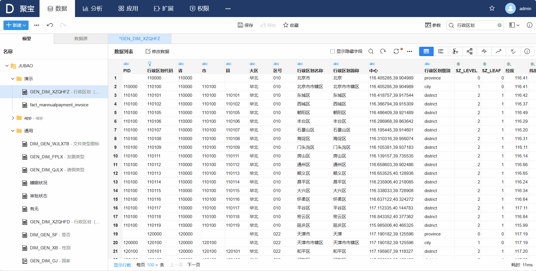
Task: Click the 保存 save icon button
Action: coord(245,25)
